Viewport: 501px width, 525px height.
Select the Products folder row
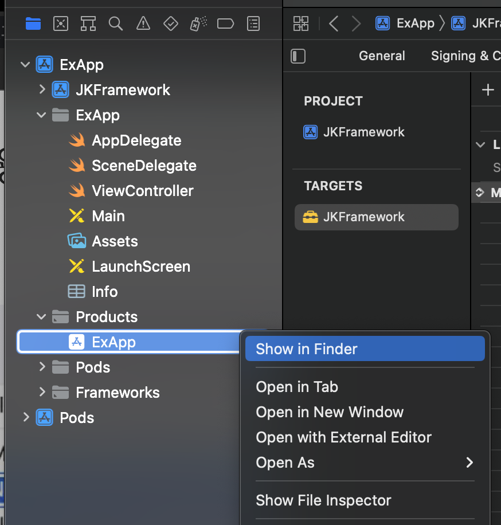(x=144, y=317)
